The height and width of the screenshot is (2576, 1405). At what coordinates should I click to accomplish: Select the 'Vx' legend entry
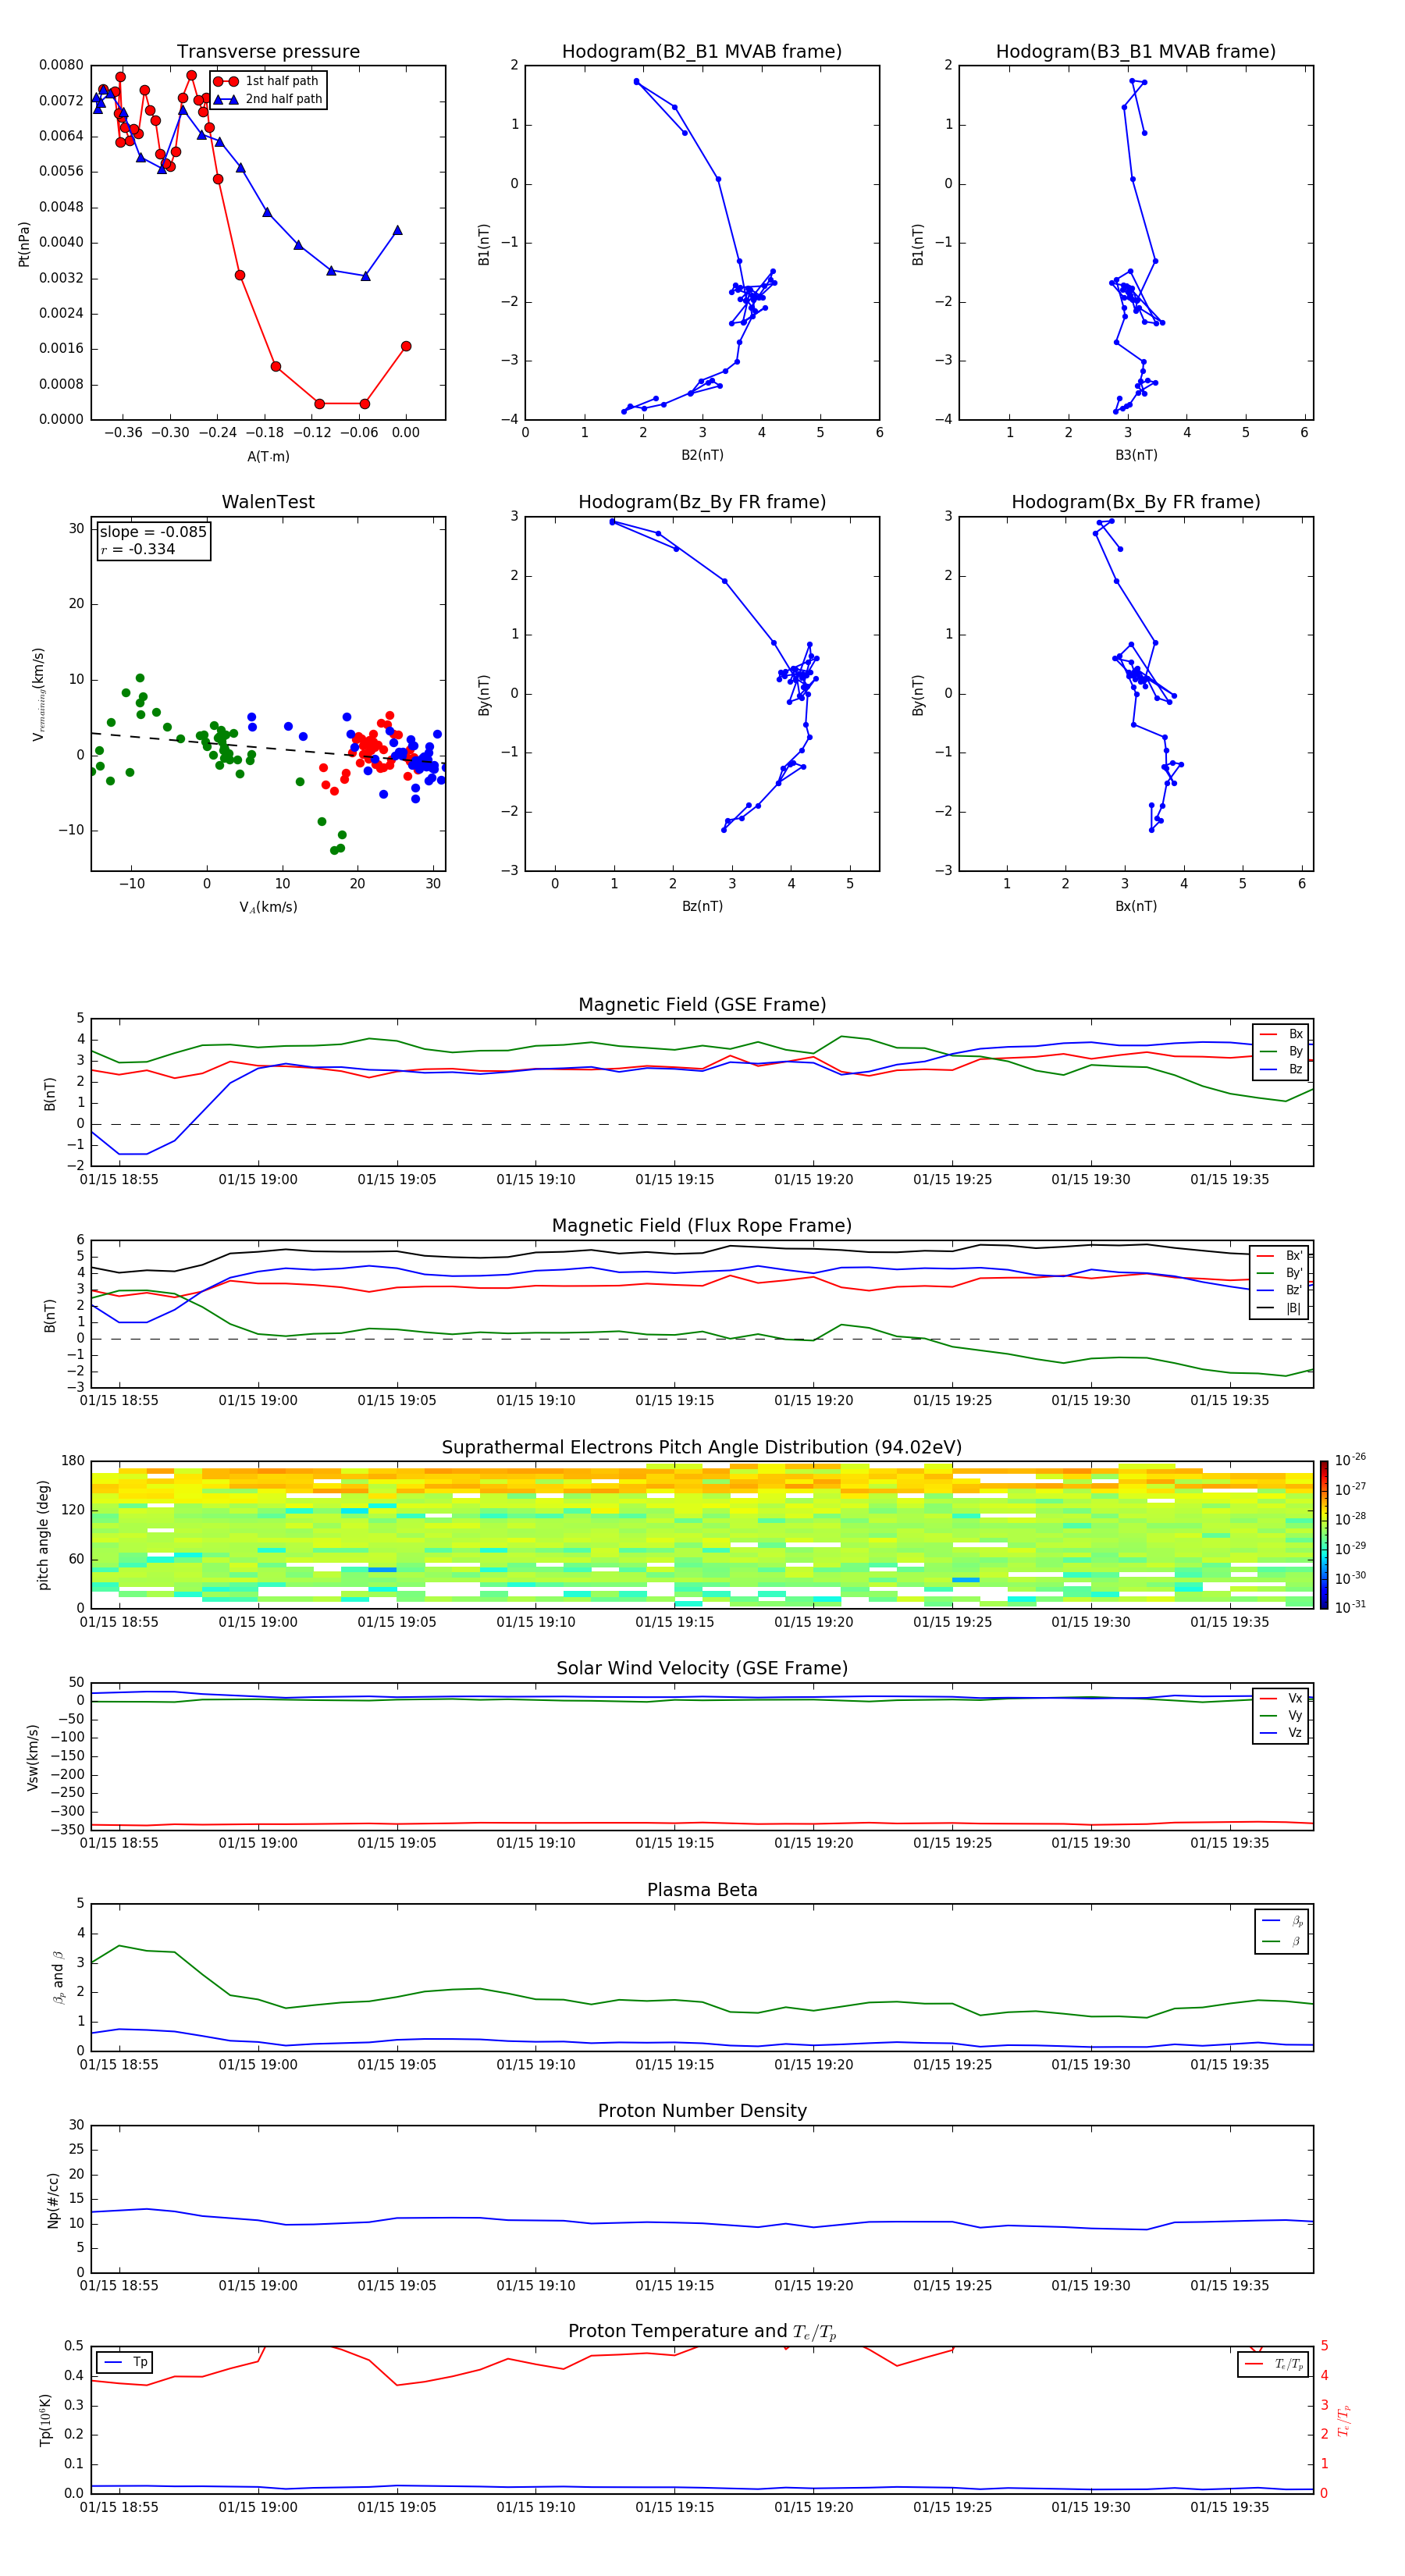[1281, 1698]
